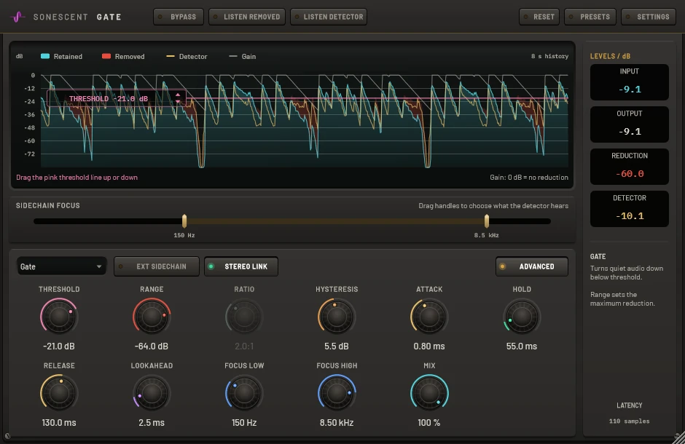Enable LISTEN DETECTOR monitoring
Viewport: 685px width, 444px height.
click(x=329, y=17)
